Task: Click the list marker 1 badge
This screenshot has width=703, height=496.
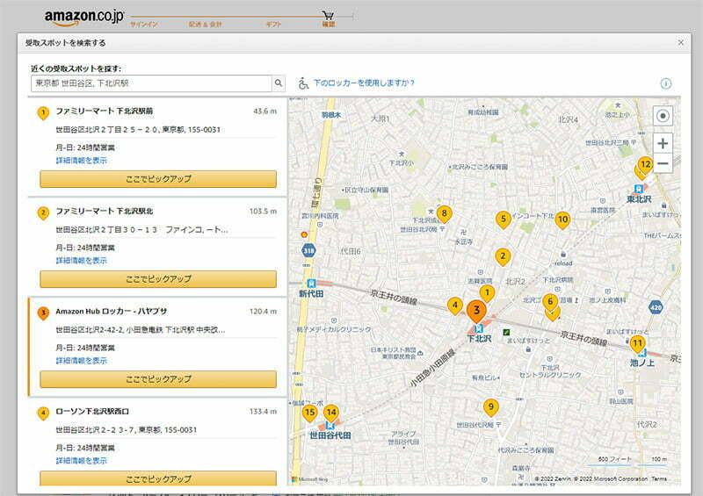Action: coord(43,113)
